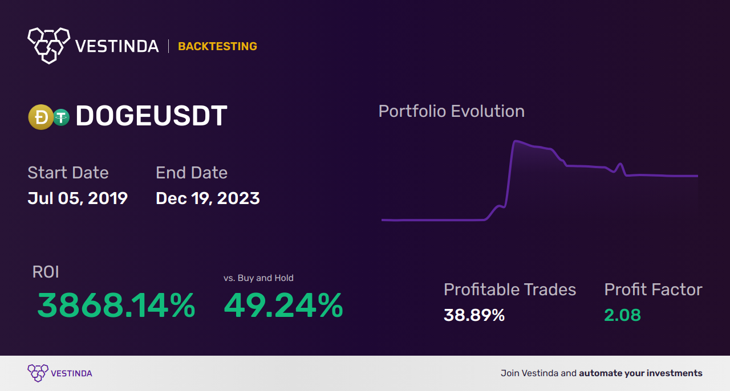Click the 49.24% Buy and Hold value
The image size is (730, 391).
283,306
